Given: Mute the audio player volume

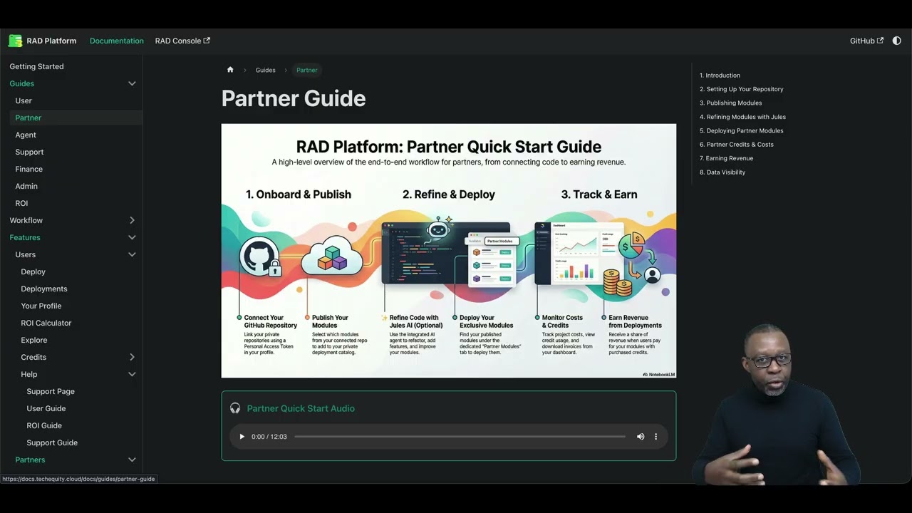Looking at the screenshot, I should [x=641, y=437].
